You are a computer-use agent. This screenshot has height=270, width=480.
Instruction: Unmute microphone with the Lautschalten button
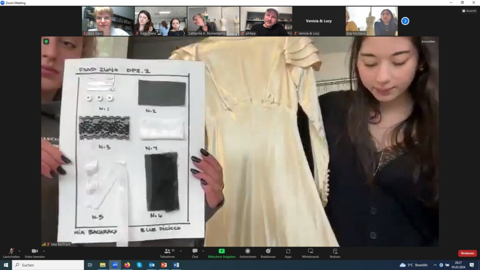pos(11,252)
